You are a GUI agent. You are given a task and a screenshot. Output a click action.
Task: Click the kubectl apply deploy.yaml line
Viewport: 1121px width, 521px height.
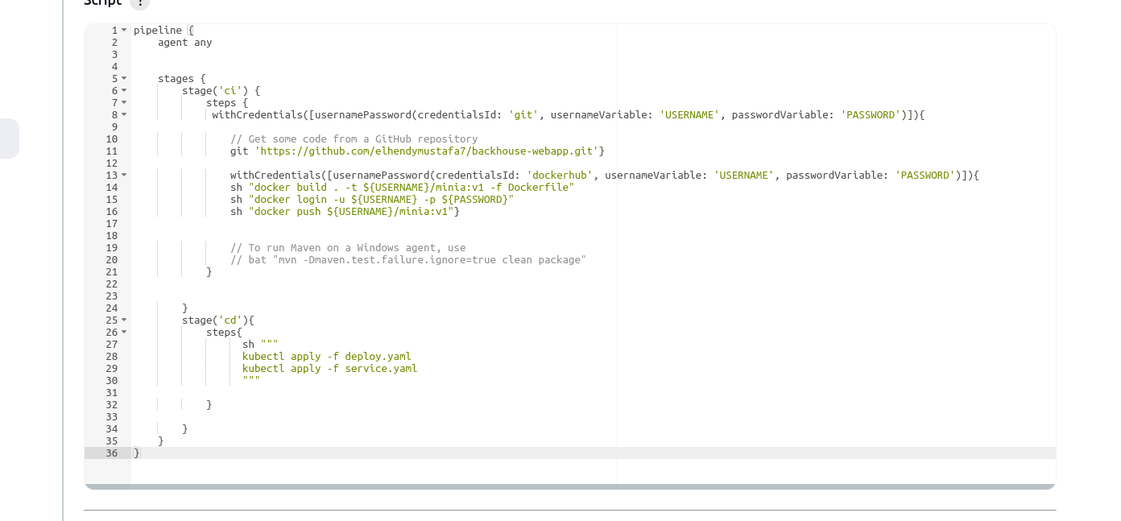tap(328, 356)
